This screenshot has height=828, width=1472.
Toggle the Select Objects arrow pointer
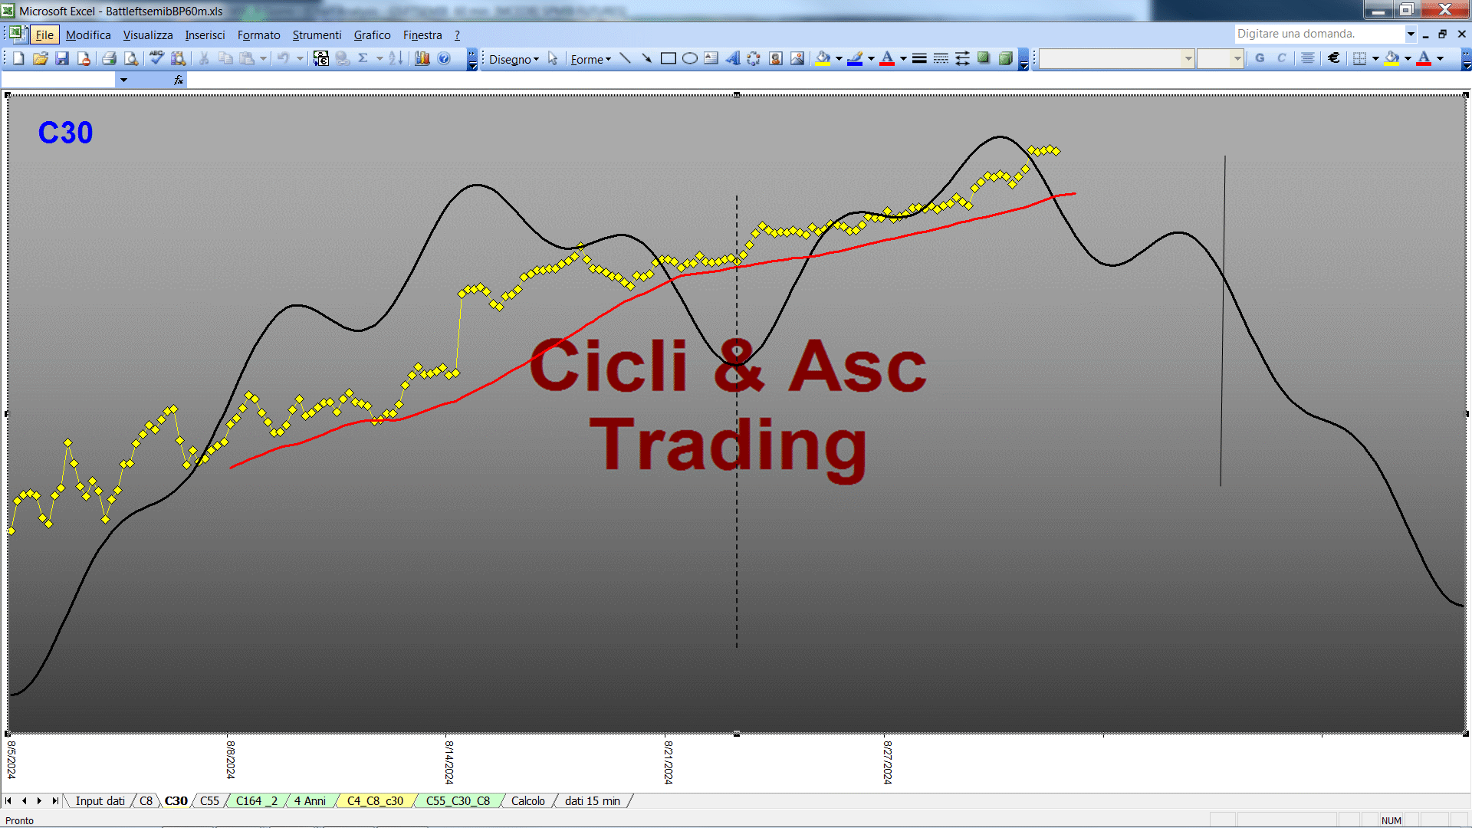tap(553, 58)
